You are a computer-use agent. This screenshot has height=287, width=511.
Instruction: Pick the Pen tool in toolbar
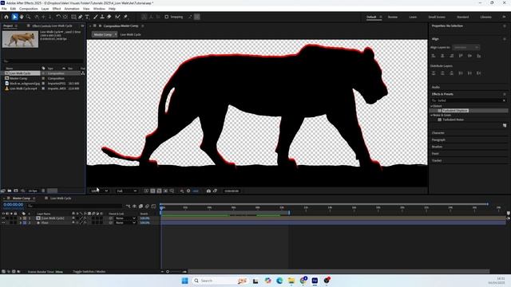(x=80, y=17)
